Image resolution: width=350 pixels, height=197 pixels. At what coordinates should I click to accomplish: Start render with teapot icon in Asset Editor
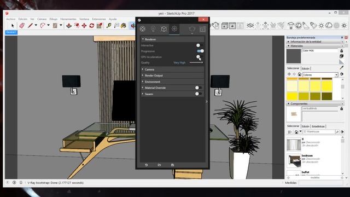192,29
